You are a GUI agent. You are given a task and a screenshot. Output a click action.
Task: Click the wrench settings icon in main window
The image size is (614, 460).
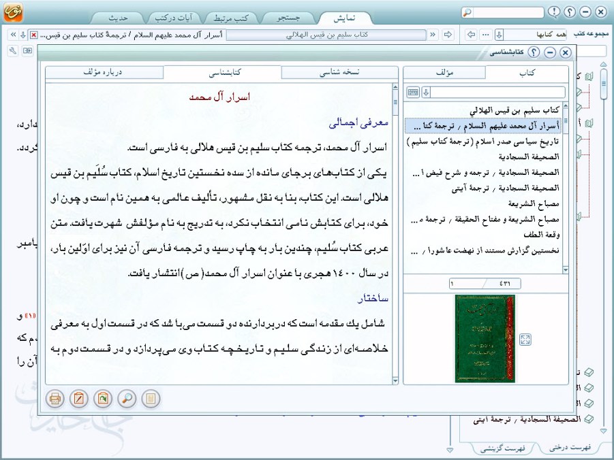(13, 50)
